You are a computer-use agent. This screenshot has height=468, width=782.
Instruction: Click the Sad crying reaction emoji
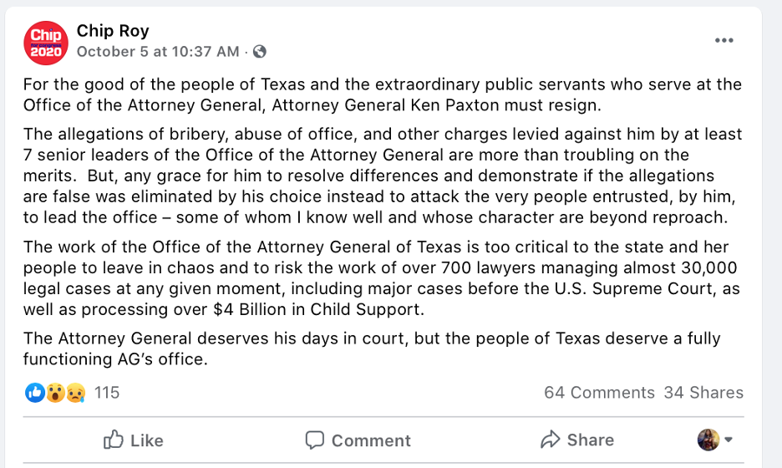[x=74, y=392]
